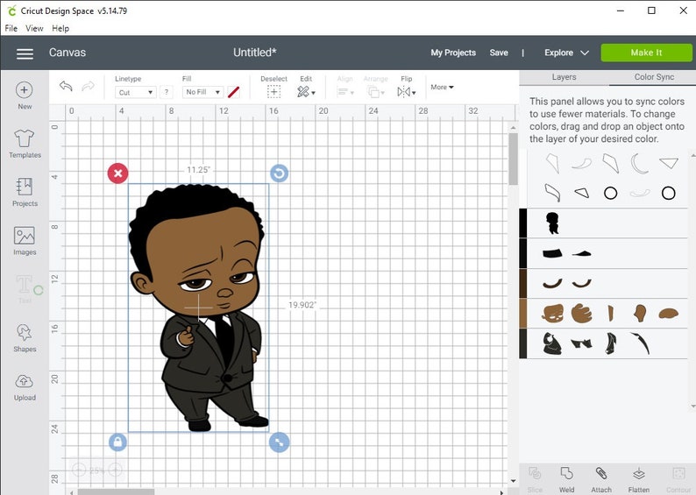Click the fill color swatch with red slash

point(233,92)
